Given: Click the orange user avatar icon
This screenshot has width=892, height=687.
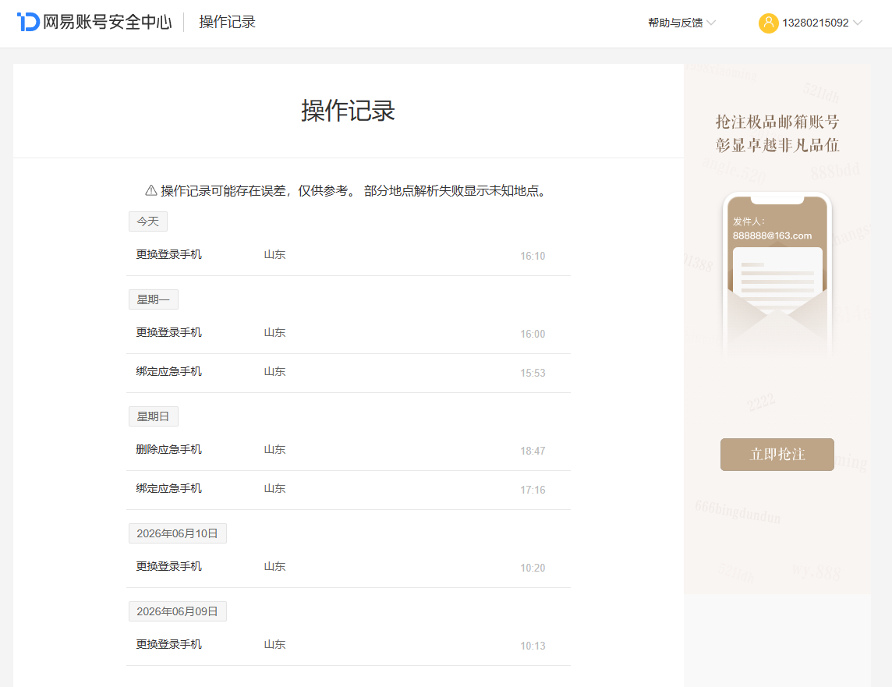Looking at the screenshot, I should [x=768, y=23].
